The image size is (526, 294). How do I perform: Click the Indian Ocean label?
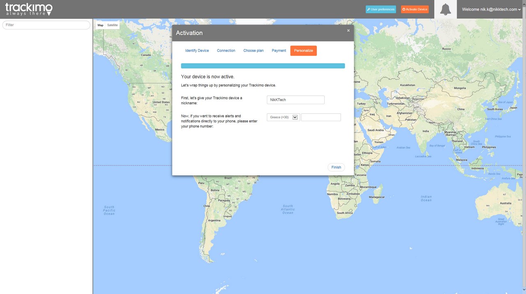[426, 198]
